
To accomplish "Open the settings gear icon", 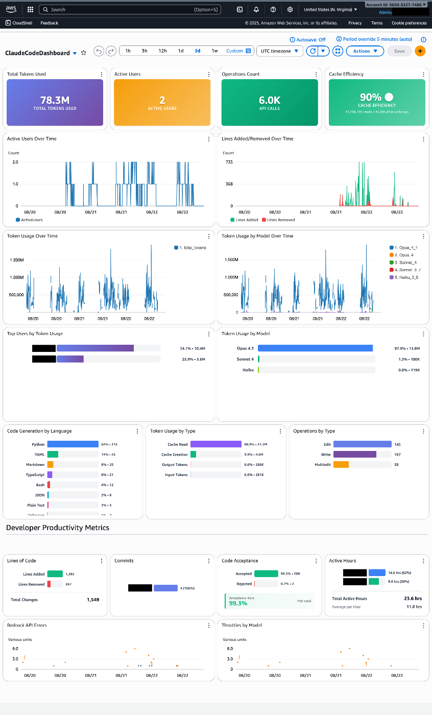I will 290,10.
